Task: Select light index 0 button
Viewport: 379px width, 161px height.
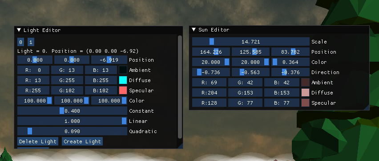Action: [20, 42]
